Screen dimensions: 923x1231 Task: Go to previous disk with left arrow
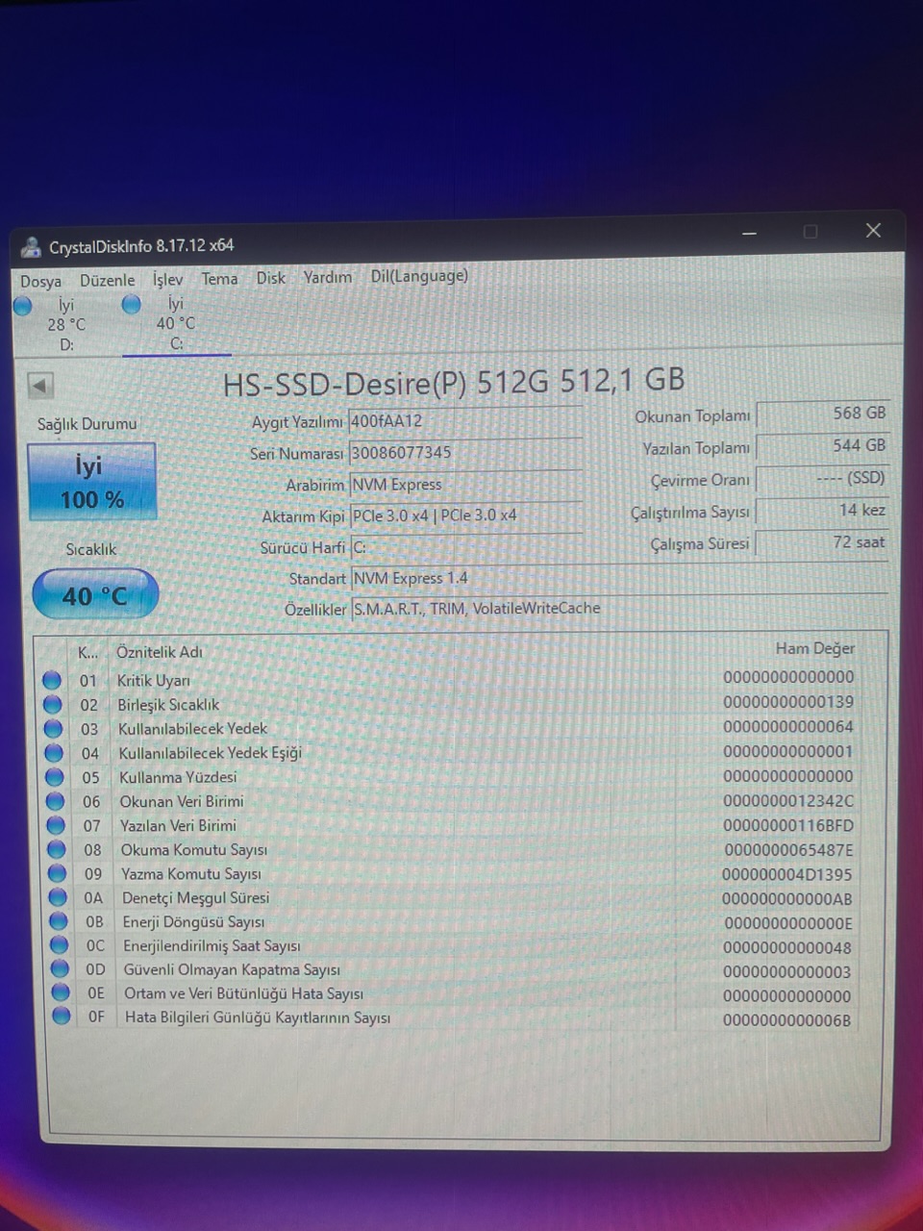point(39,386)
